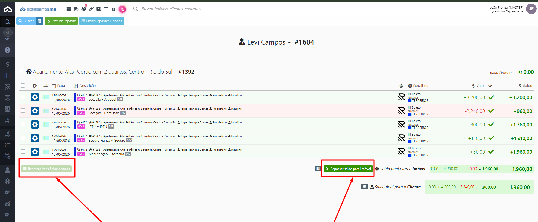
Task: Select the Seguro Fiança row checkbox
Action: click(23, 138)
